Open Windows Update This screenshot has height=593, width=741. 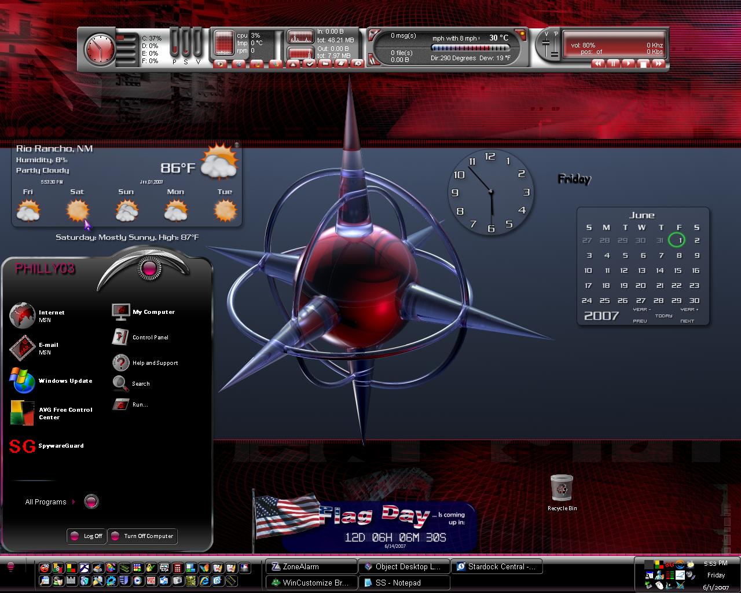pyautogui.click(x=51, y=380)
